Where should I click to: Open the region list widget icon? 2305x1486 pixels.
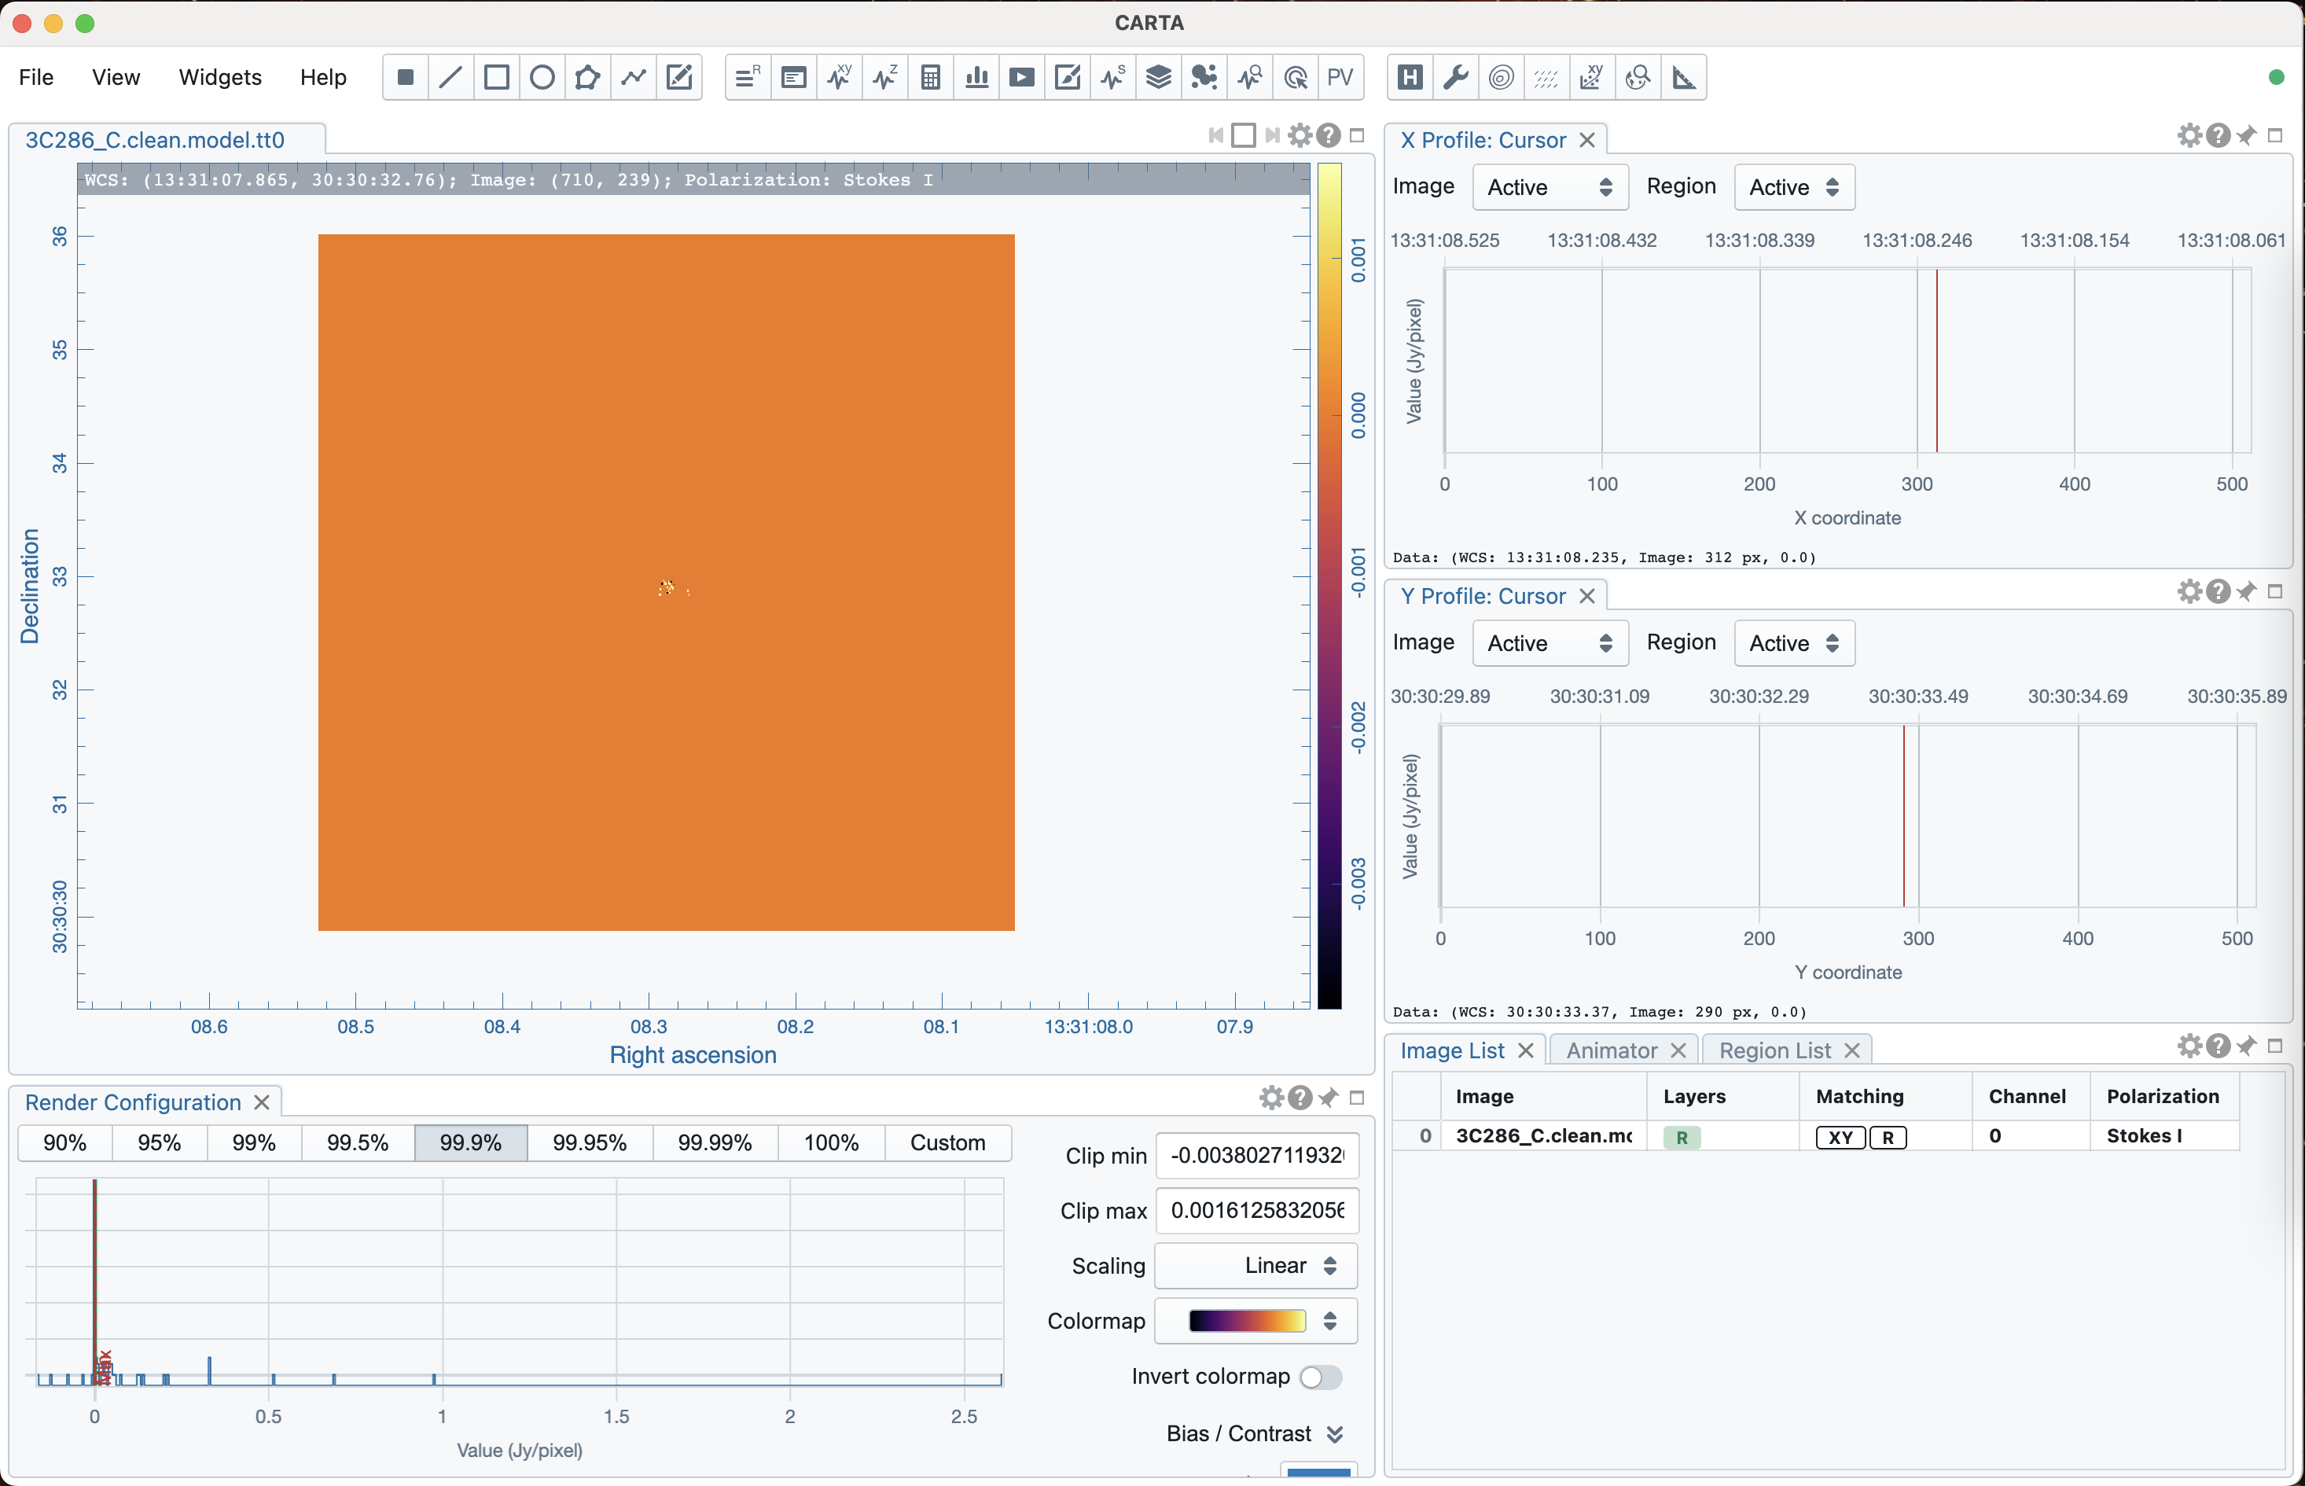pyautogui.click(x=748, y=77)
